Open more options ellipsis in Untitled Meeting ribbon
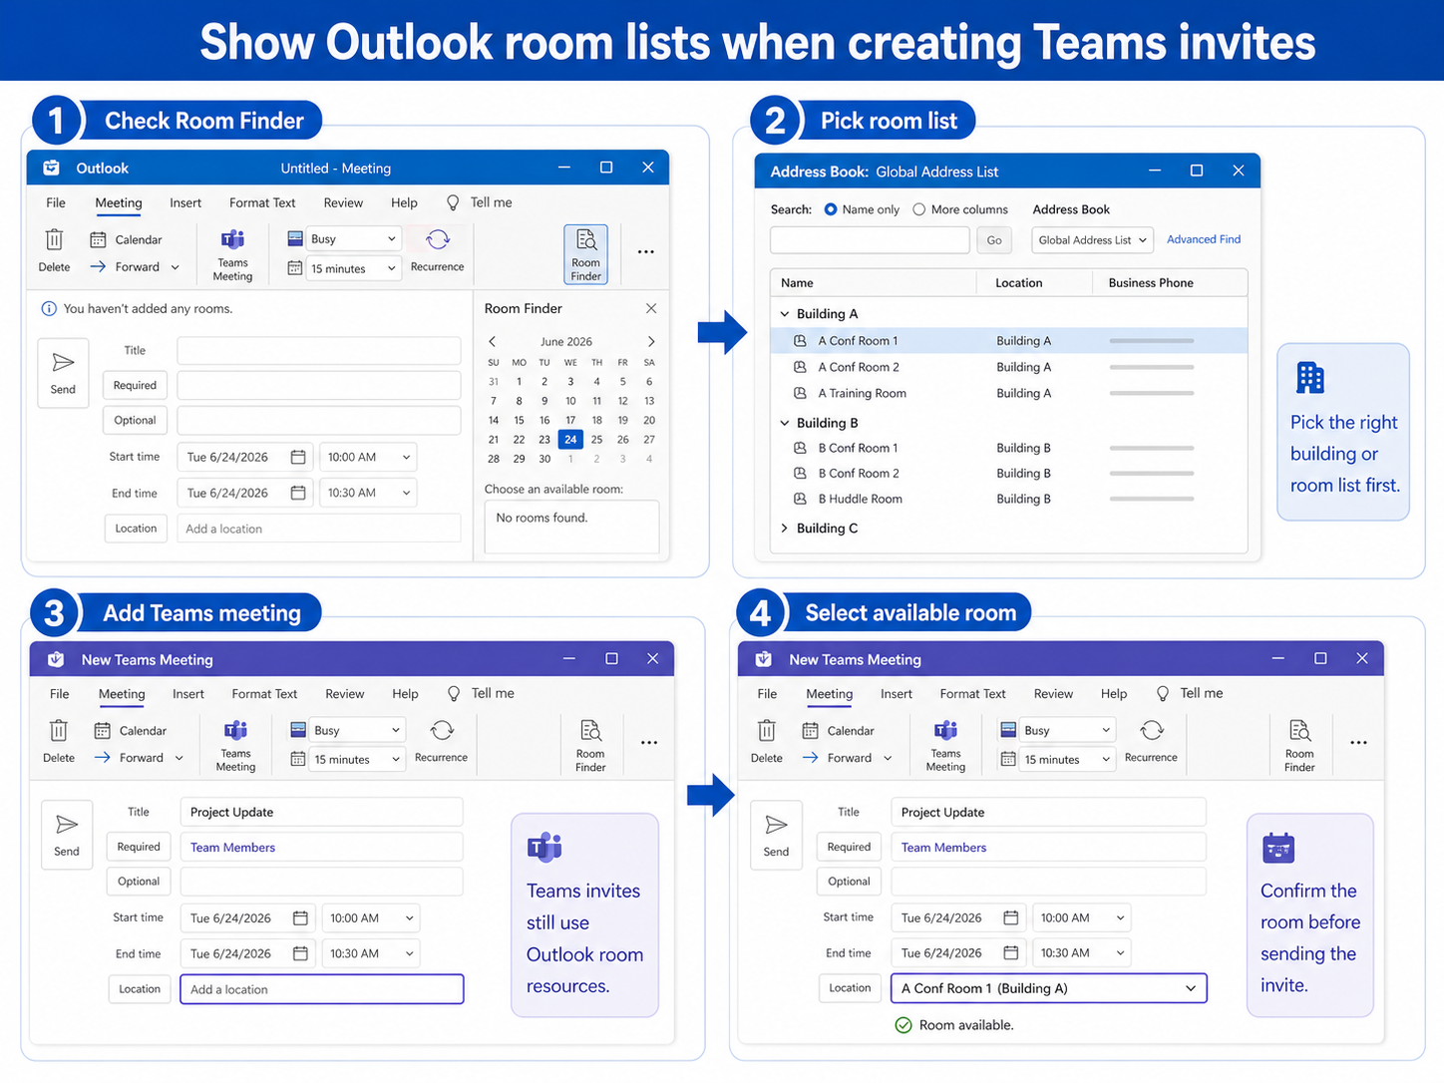Image resolution: width=1444 pixels, height=1083 pixels. tap(646, 252)
